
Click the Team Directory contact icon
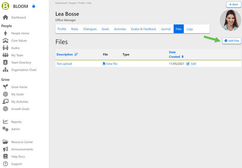(5, 62)
